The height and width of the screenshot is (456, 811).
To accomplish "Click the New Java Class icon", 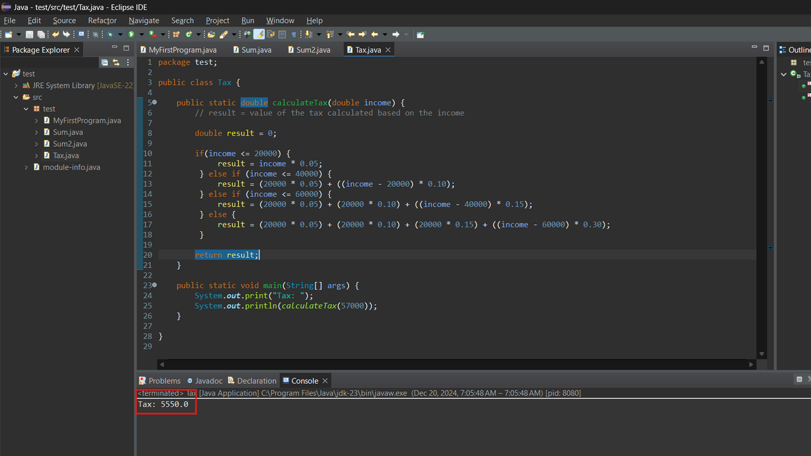I will coord(189,34).
